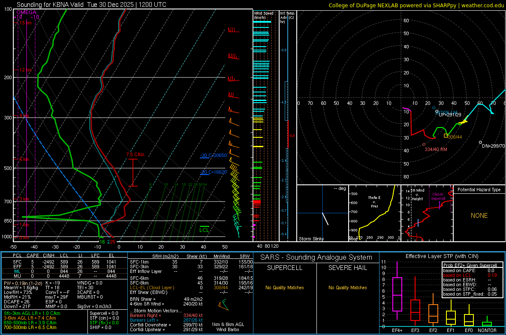Click the LowRH = 73% value
Viewport: 506px width, 335px height.
click(x=18, y=292)
